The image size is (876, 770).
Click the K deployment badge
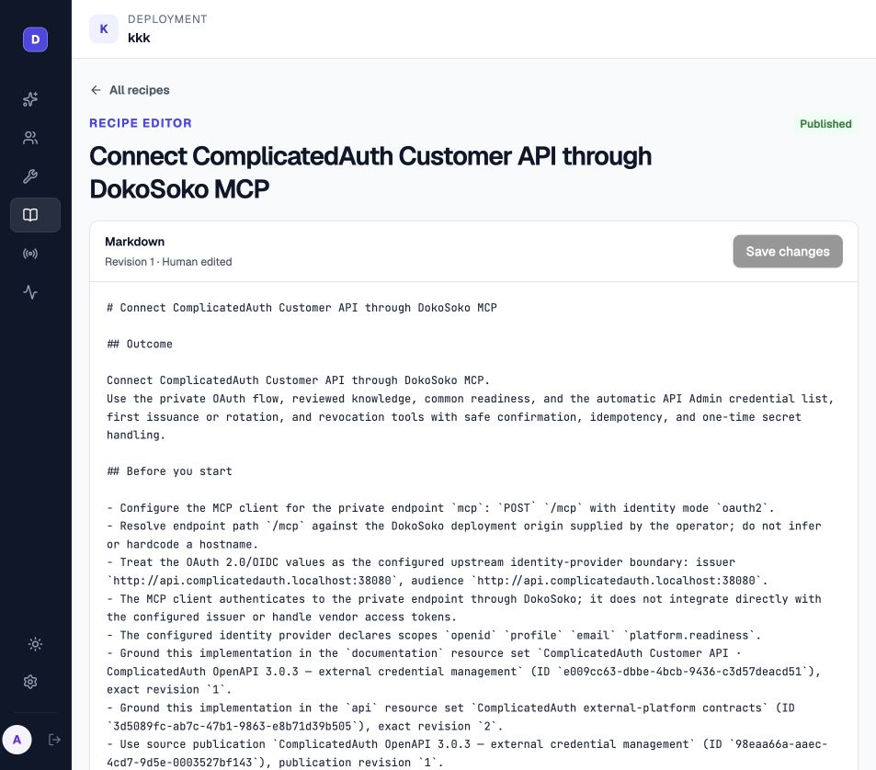point(104,29)
